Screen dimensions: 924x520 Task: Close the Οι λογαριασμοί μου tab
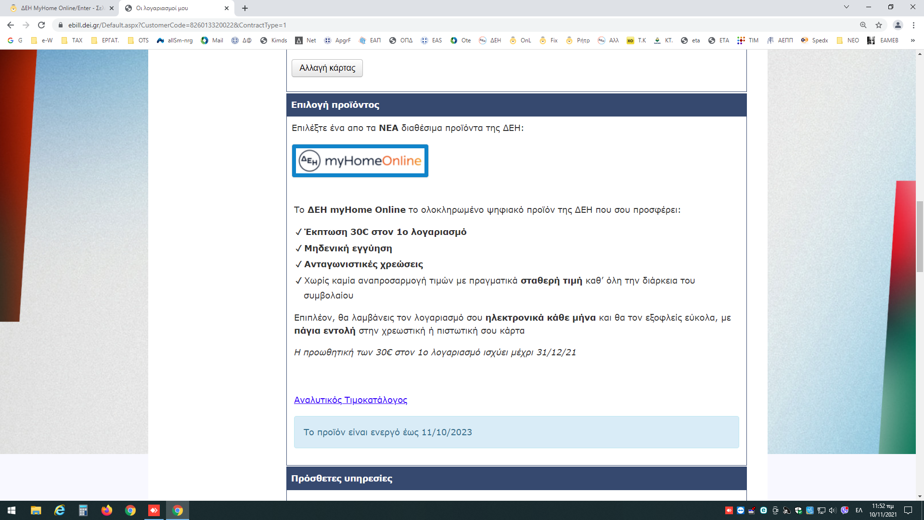227,8
